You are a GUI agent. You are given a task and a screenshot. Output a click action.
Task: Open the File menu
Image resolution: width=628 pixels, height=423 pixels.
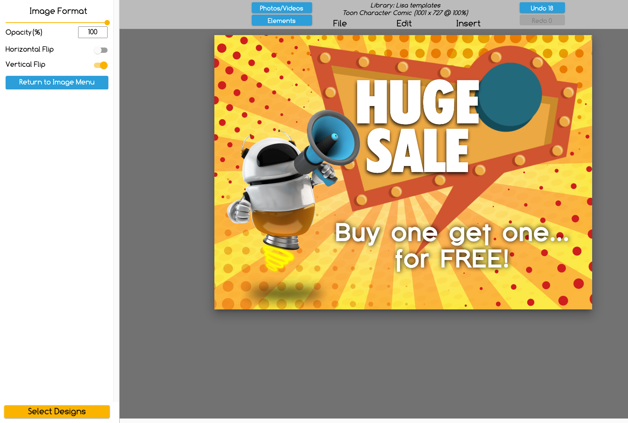pyautogui.click(x=340, y=23)
